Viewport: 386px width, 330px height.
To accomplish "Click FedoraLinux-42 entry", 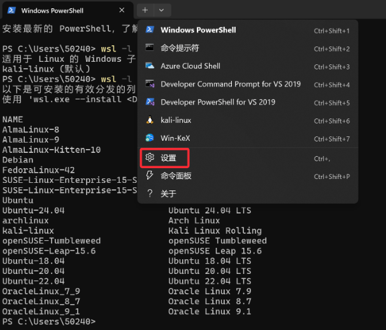I will pos(38,170).
